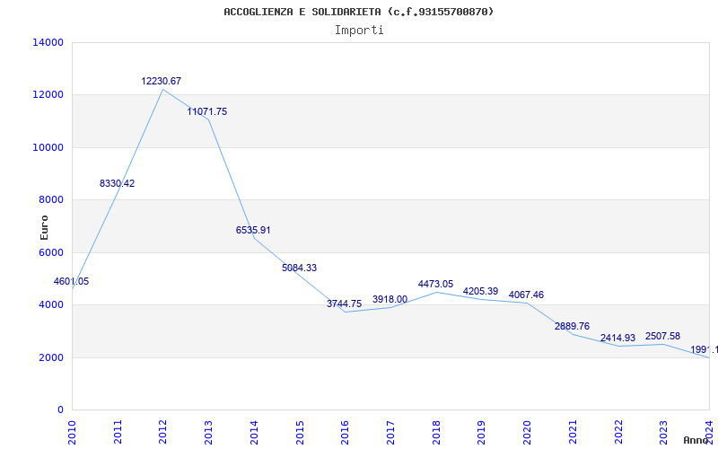Click data label 4601.05
Screen dimensions: 718x449
(x=72, y=282)
